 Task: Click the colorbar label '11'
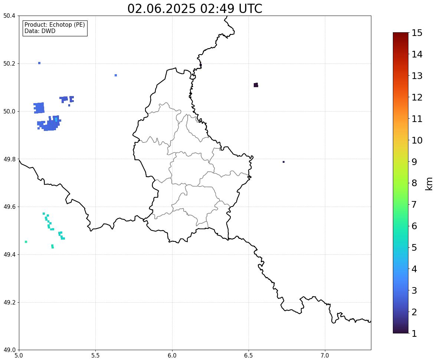(x=417, y=119)
